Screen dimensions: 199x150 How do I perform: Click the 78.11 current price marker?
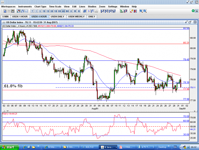[193, 88]
